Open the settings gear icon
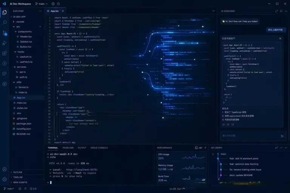This screenshot has width=290, height=193. [5, 179]
